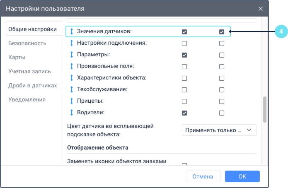
Task: Click reorder arrow icon beside Техобслуживание
Action: click(x=72, y=89)
